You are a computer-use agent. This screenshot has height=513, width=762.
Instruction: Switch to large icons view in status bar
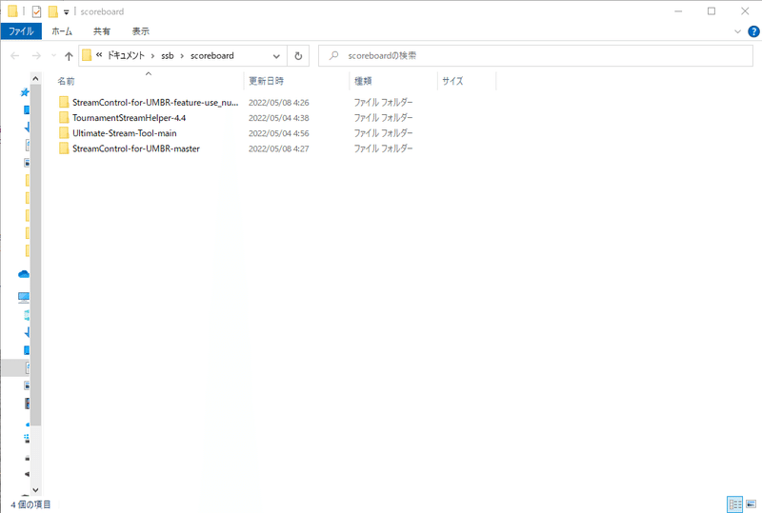752,504
